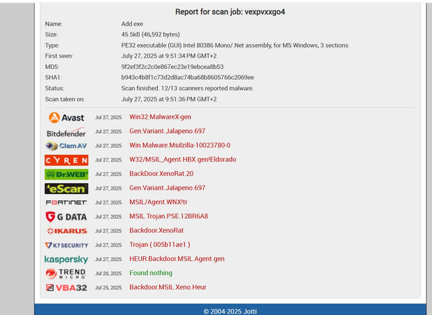432x315 pixels.
Task: Click the status text 12/13 scanners reported malware
Action: 188,89
